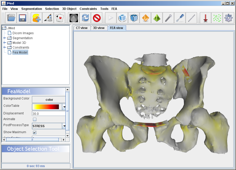Screen dimensions: 236x170
Task: Switch to the 3D view tab
Action: (99, 28)
